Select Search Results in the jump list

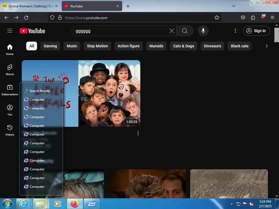[40, 91]
